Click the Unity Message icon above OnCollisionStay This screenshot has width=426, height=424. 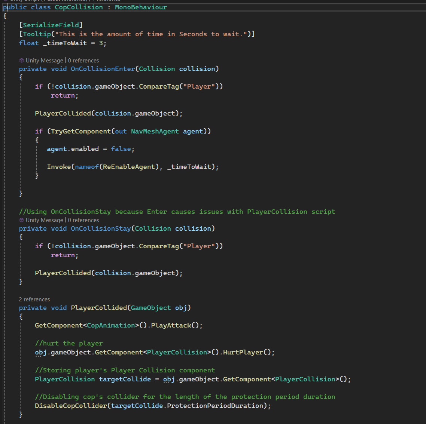pos(22,220)
